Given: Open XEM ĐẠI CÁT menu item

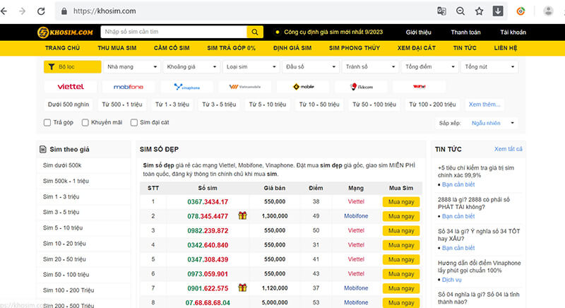Looking at the screenshot, I should coord(417,48).
